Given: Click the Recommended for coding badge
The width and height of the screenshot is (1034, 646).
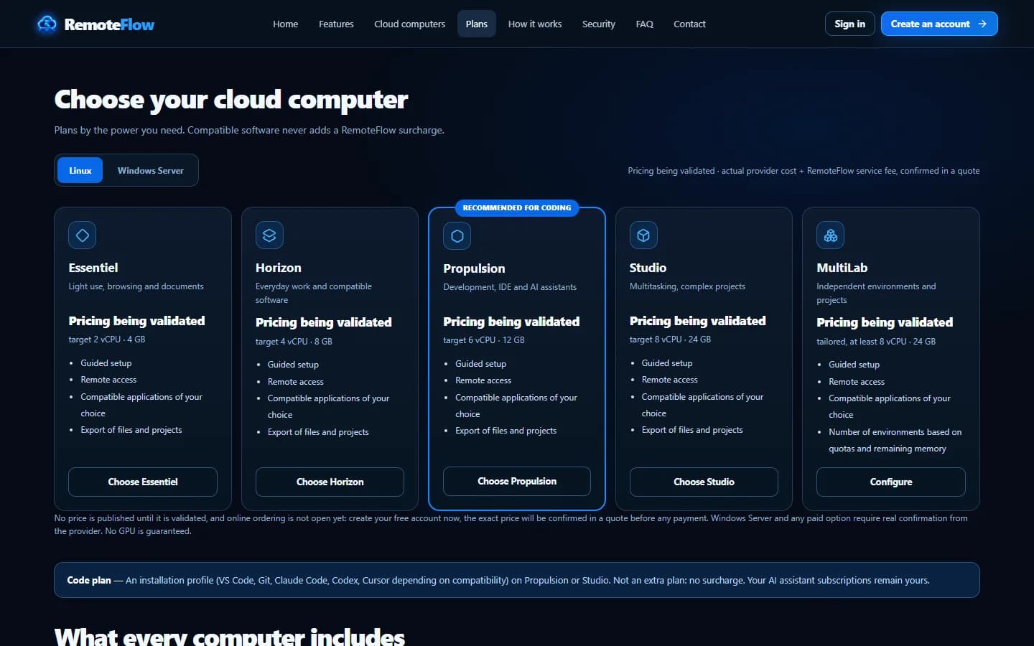Looking at the screenshot, I should click(x=517, y=208).
